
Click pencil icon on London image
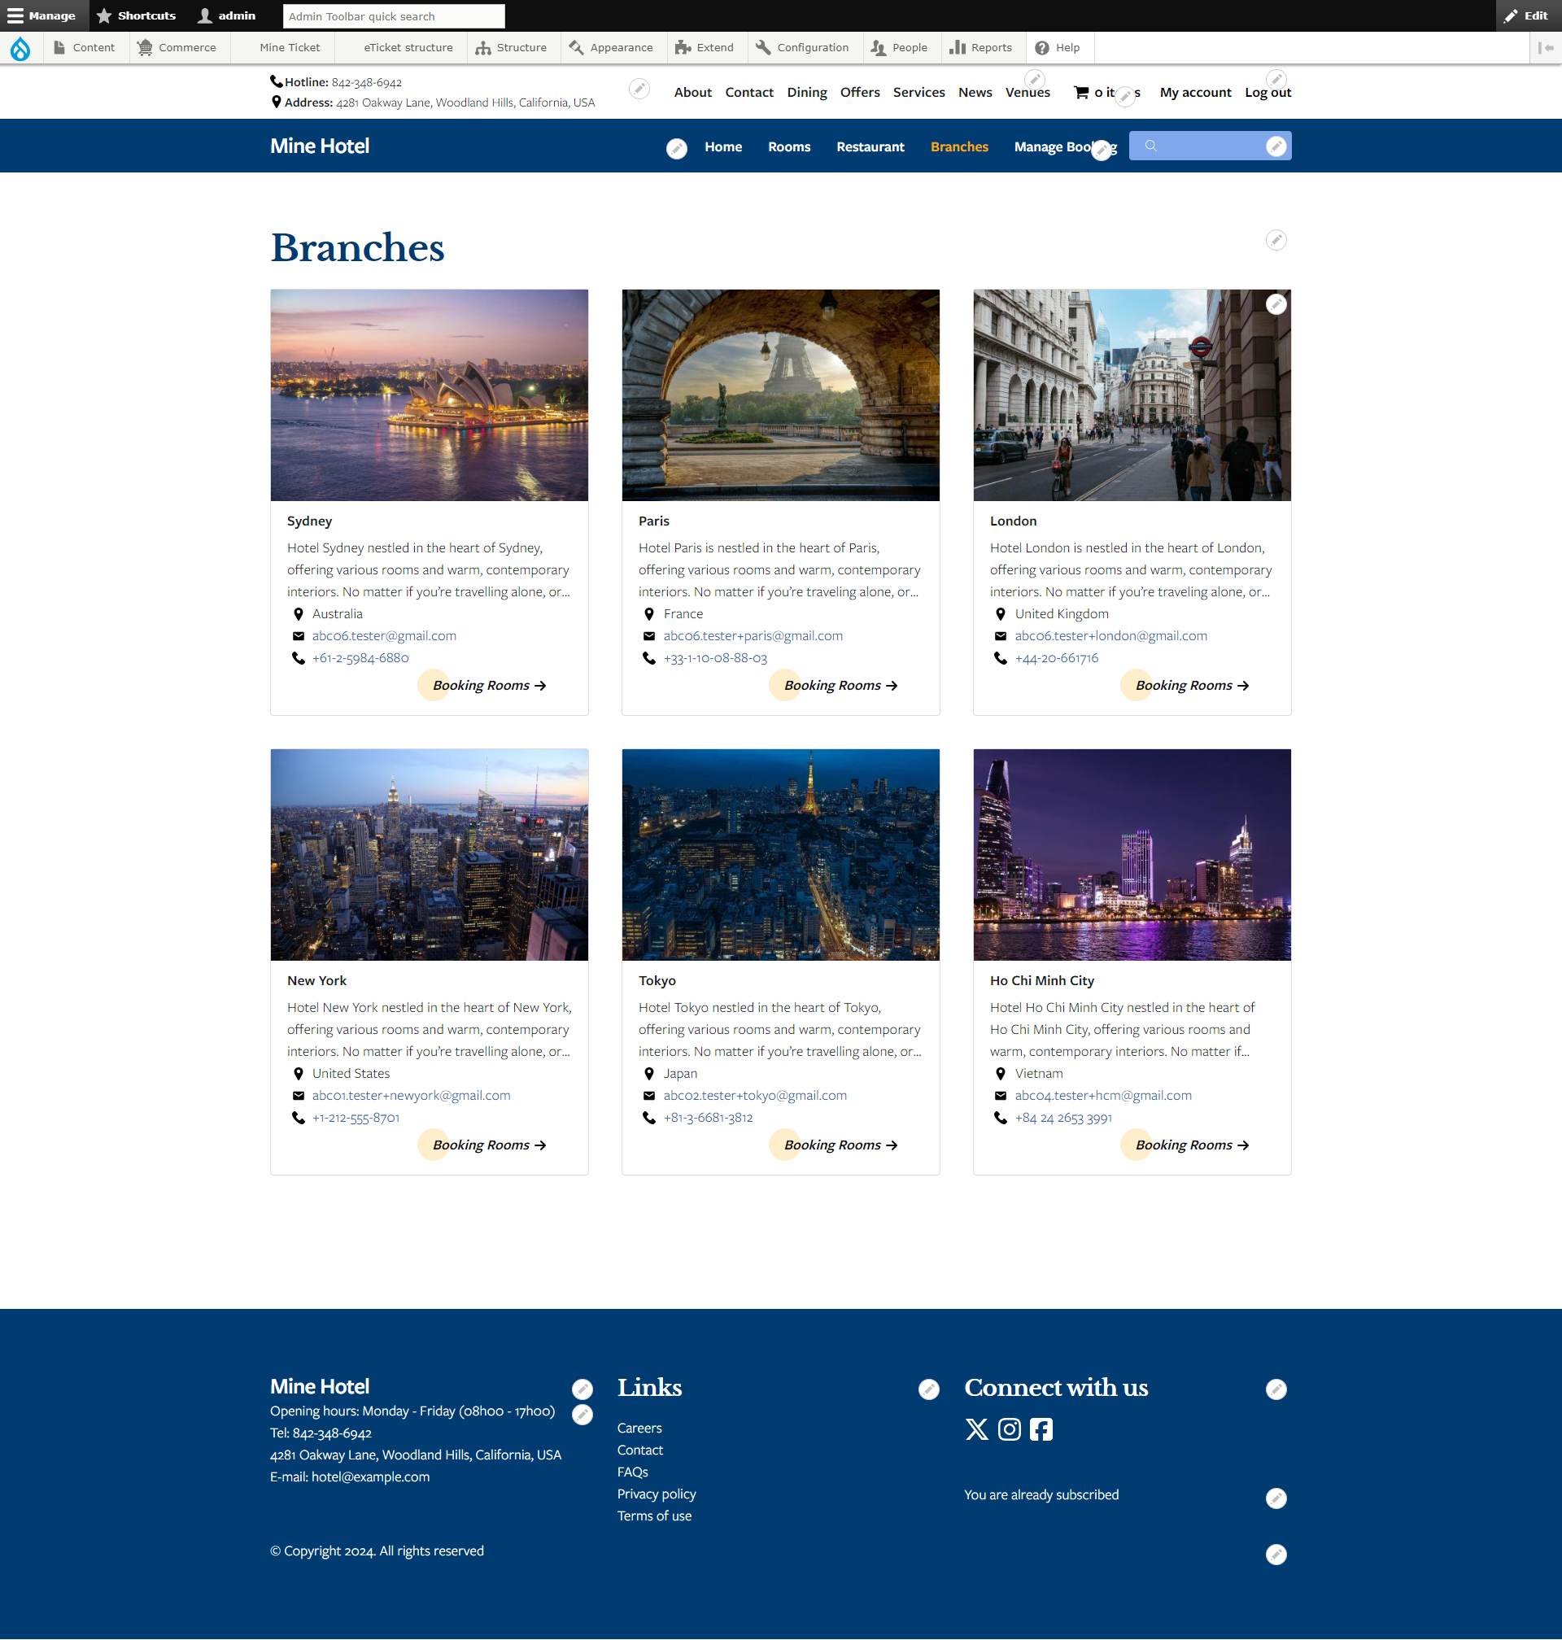1276,305
